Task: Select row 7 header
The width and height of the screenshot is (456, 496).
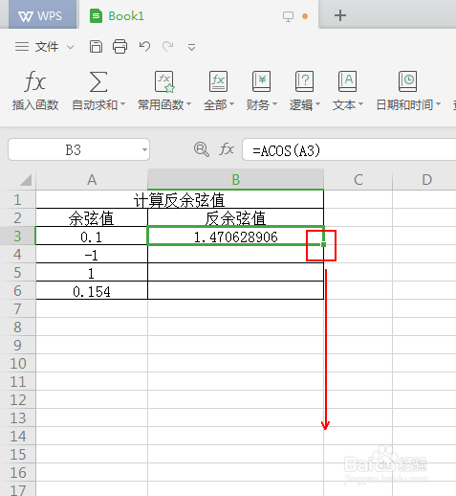Action: click(x=17, y=308)
